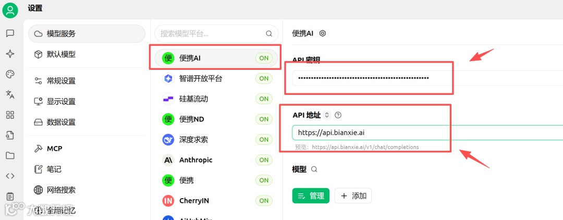Screen dimensions: 563x220
Task: Click the masked API 密钥 field
Action: [427, 78]
